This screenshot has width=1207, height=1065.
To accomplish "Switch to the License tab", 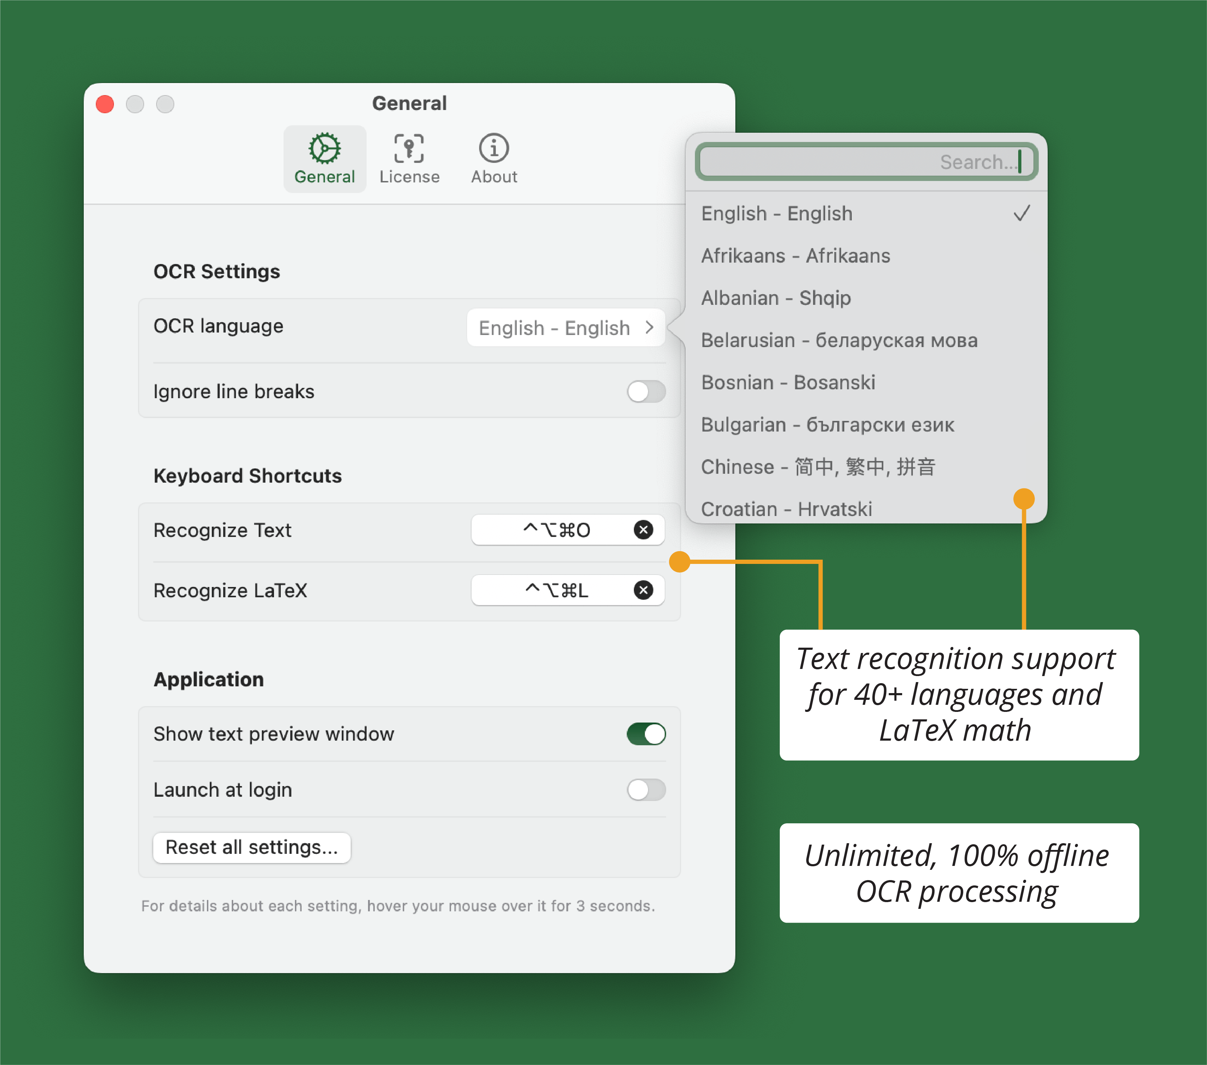I will [x=409, y=158].
